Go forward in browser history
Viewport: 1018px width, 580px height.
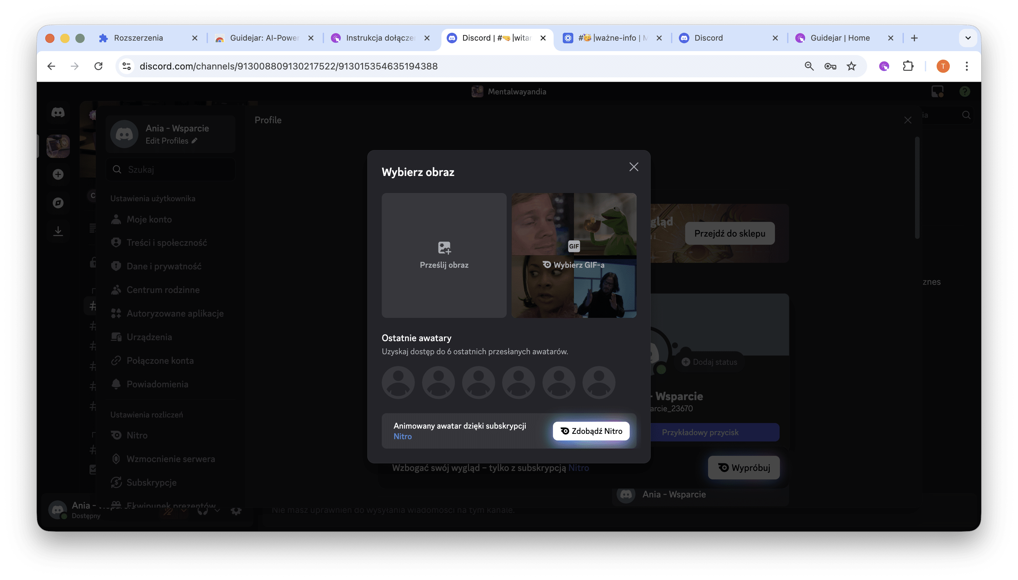74,66
